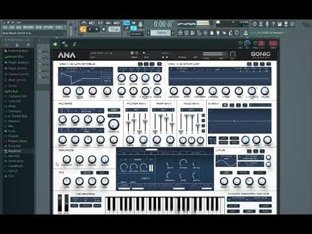Open the plugin options arrow menu
This screenshot has height=234, width=312.
point(55,44)
